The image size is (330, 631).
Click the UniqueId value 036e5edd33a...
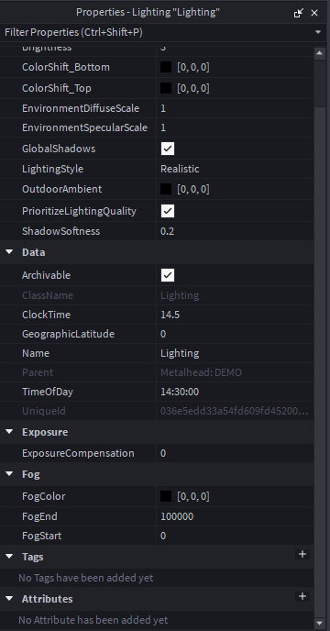235,411
